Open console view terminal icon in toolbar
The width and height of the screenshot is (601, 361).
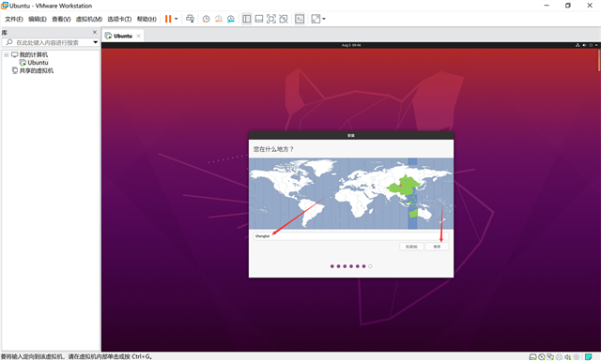[300, 19]
